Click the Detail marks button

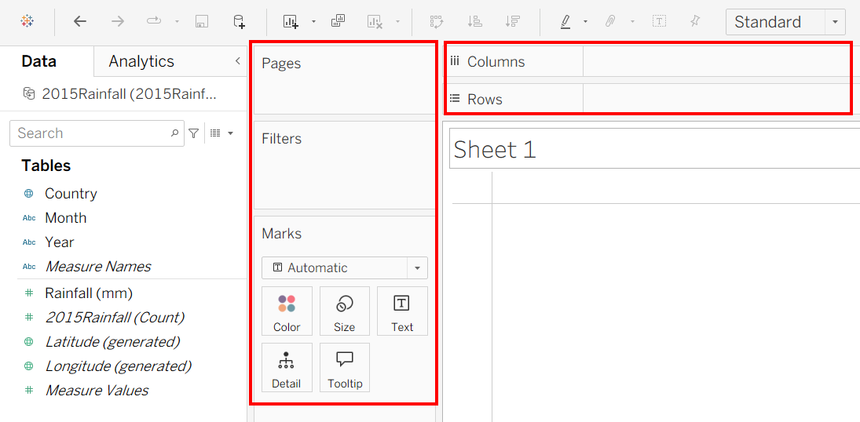pos(287,368)
